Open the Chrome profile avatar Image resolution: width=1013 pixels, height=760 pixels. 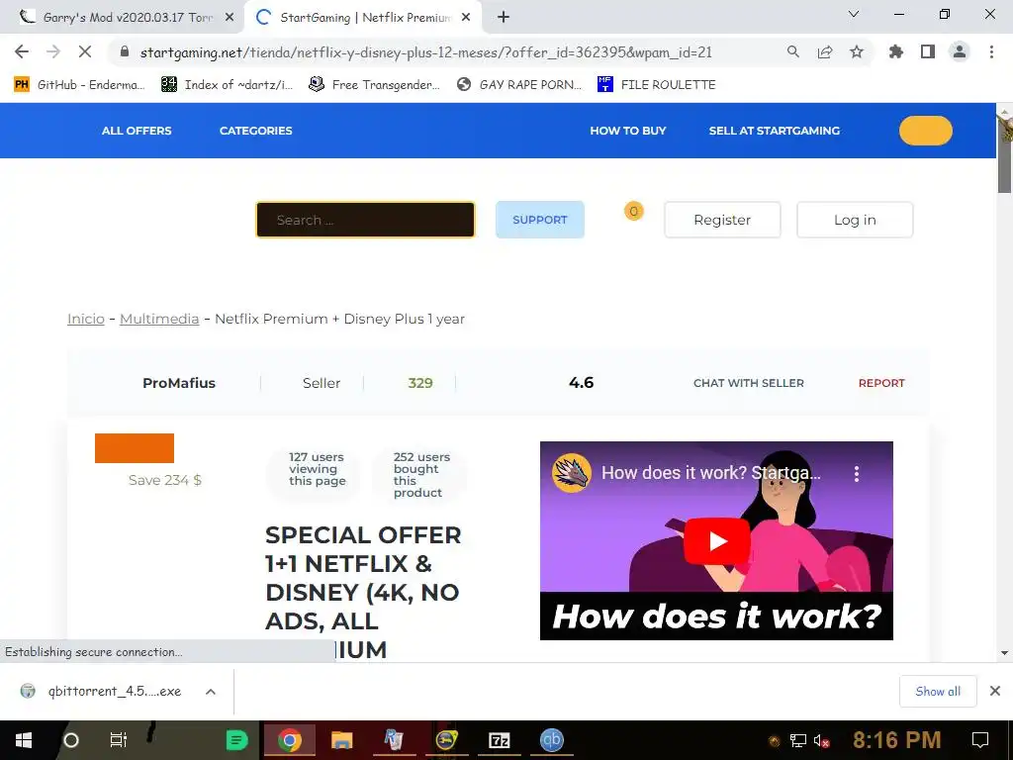[960, 52]
